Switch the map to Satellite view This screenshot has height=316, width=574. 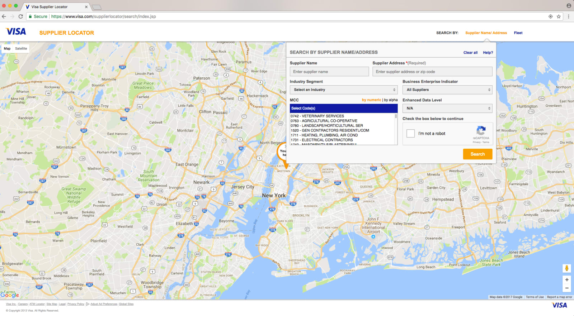click(21, 48)
